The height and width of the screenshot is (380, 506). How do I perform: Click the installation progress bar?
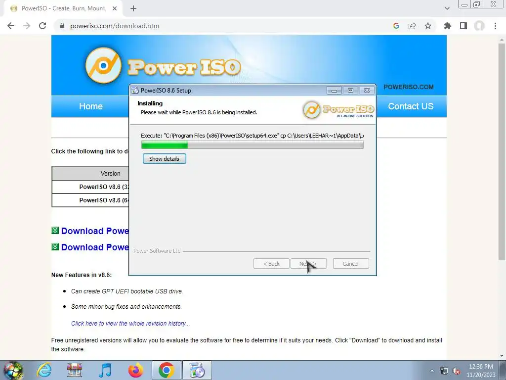(253, 145)
